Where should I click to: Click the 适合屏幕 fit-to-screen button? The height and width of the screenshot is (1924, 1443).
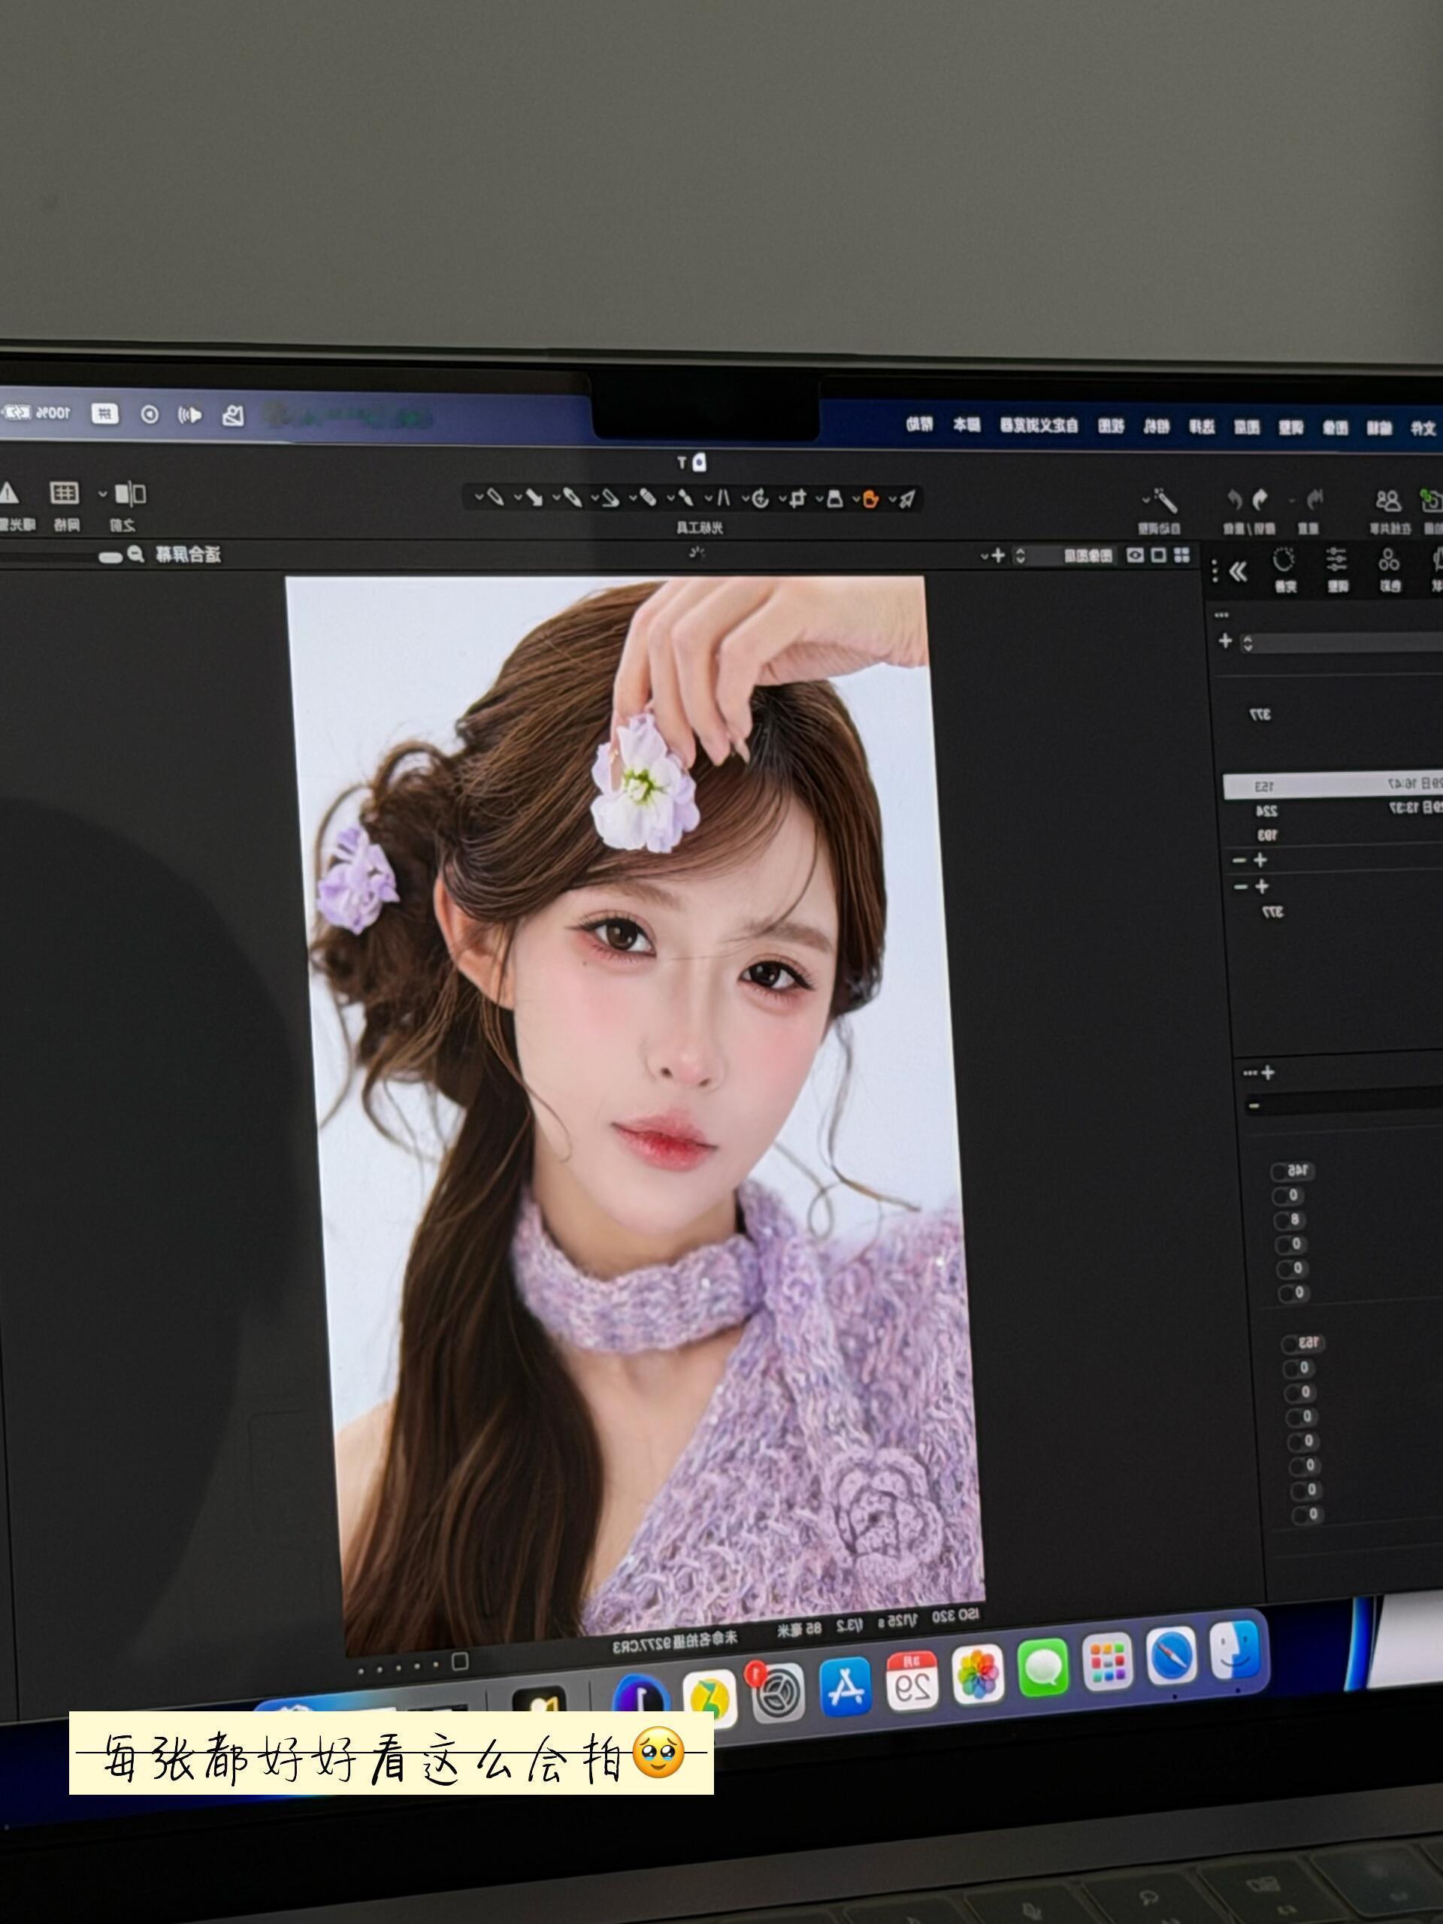click(x=188, y=554)
